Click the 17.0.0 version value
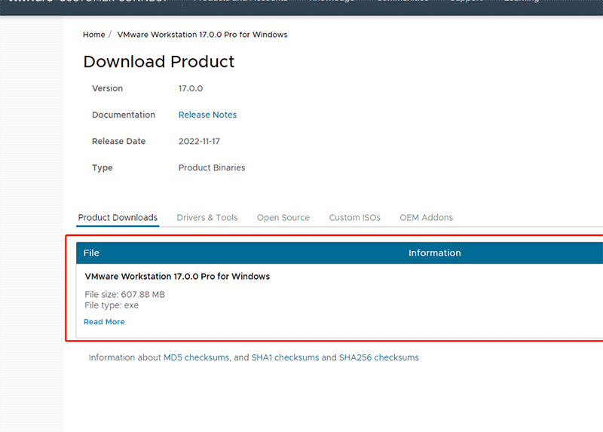 click(191, 88)
